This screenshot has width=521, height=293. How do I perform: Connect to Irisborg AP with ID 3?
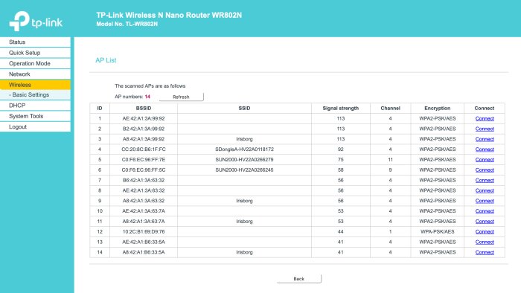pos(485,139)
